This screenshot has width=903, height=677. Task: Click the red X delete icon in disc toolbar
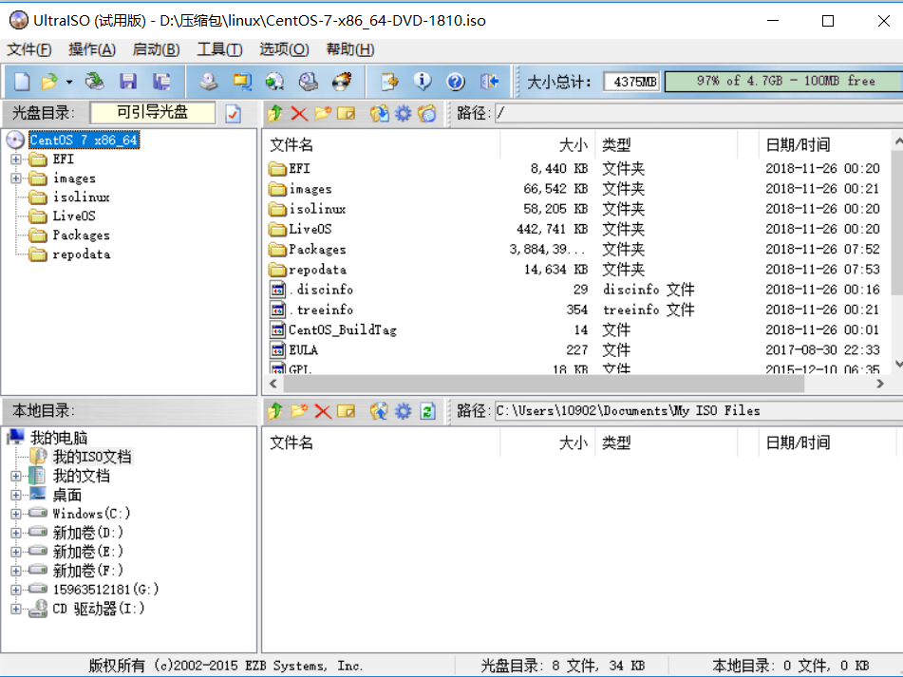coord(299,113)
